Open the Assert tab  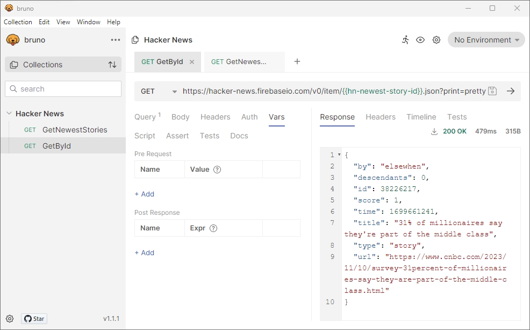177,136
